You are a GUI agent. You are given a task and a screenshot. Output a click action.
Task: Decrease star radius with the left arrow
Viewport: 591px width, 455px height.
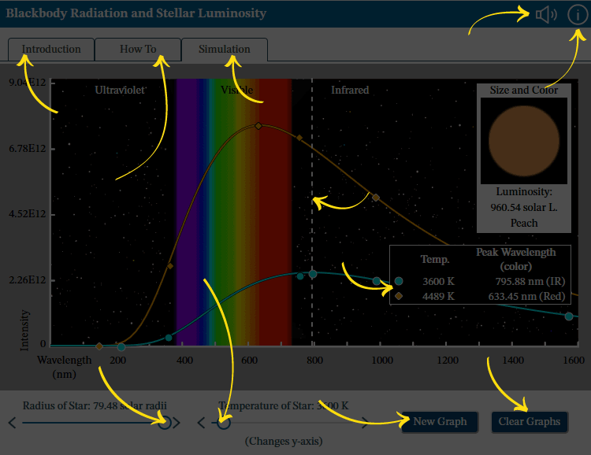(x=12, y=423)
